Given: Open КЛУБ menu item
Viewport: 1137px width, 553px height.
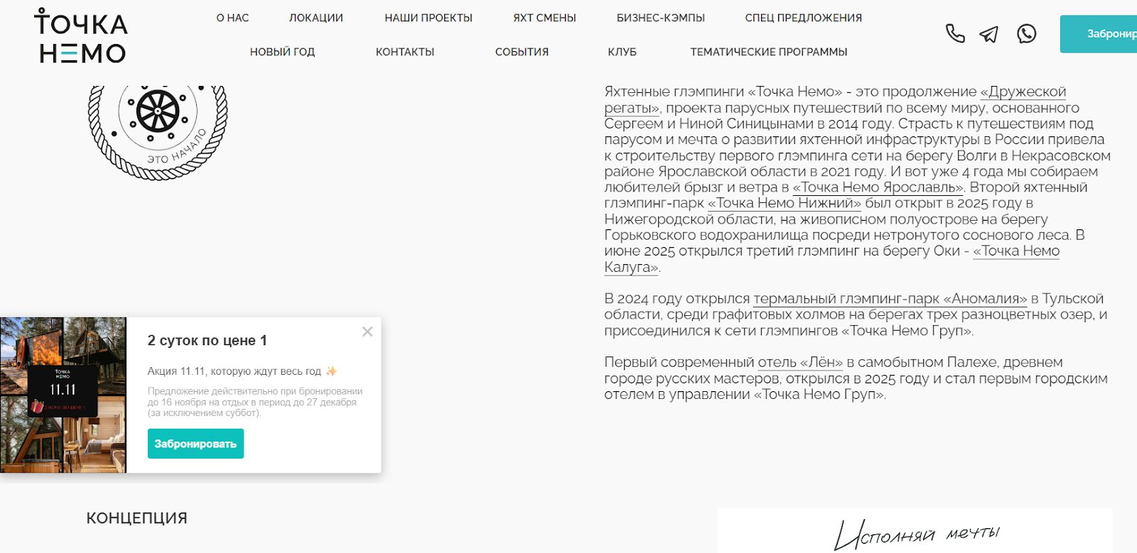Looking at the screenshot, I should (622, 52).
